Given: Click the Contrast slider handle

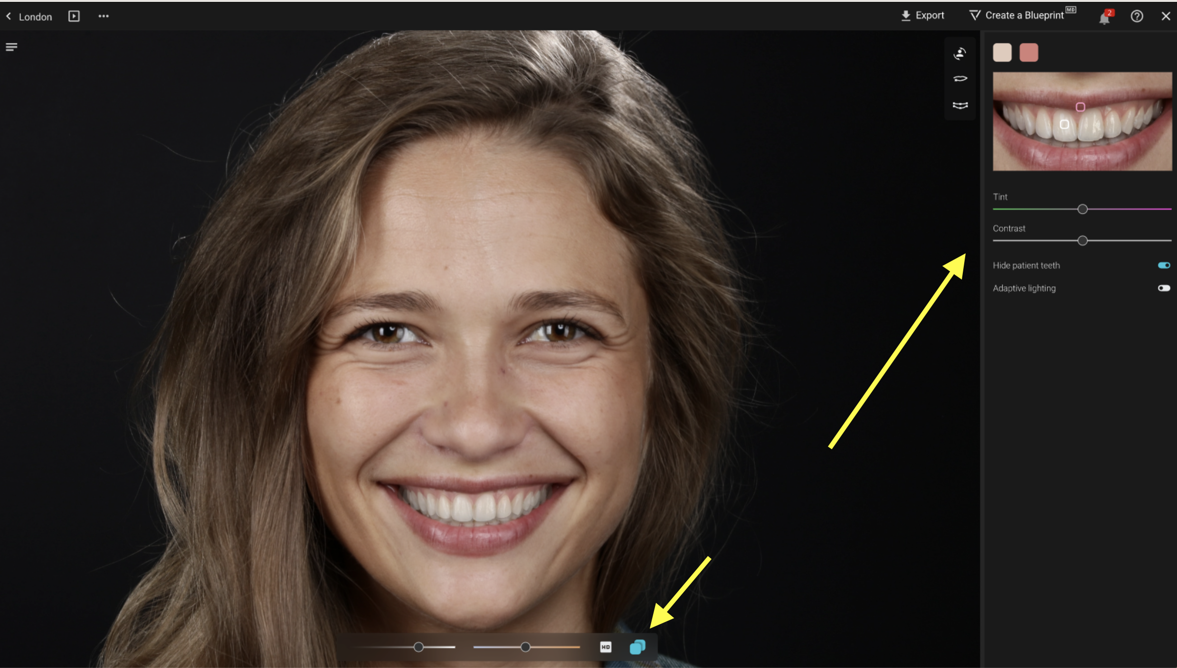Looking at the screenshot, I should click(x=1082, y=241).
